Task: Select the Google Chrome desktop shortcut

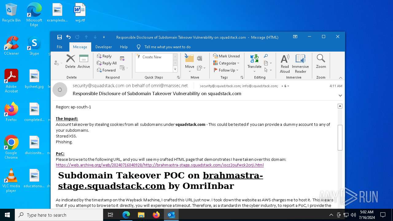Action: click(11, 147)
